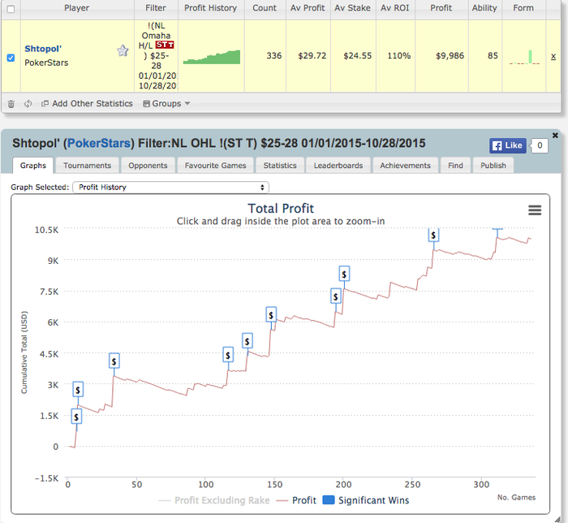Sort by the Av Stake column header
Image resolution: width=568 pixels, height=523 pixels.
[352, 8]
